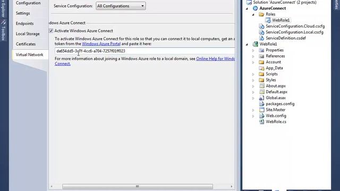The width and height of the screenshot is (340, 191).
Task: Collapse the WebRole1 project node
Action: [x=246, y=45]
